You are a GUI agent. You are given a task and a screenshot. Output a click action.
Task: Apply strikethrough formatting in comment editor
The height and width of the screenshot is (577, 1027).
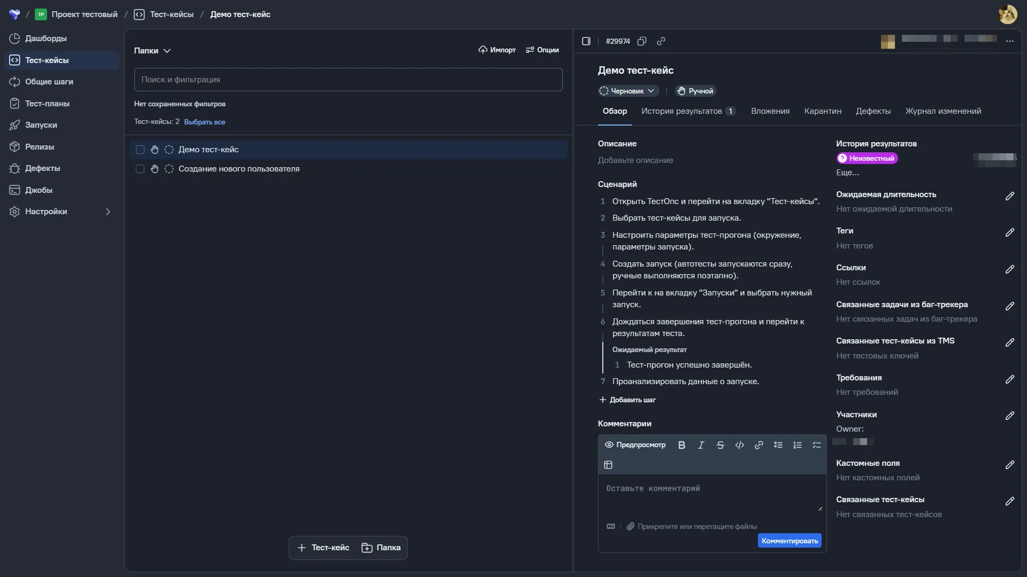720,445
